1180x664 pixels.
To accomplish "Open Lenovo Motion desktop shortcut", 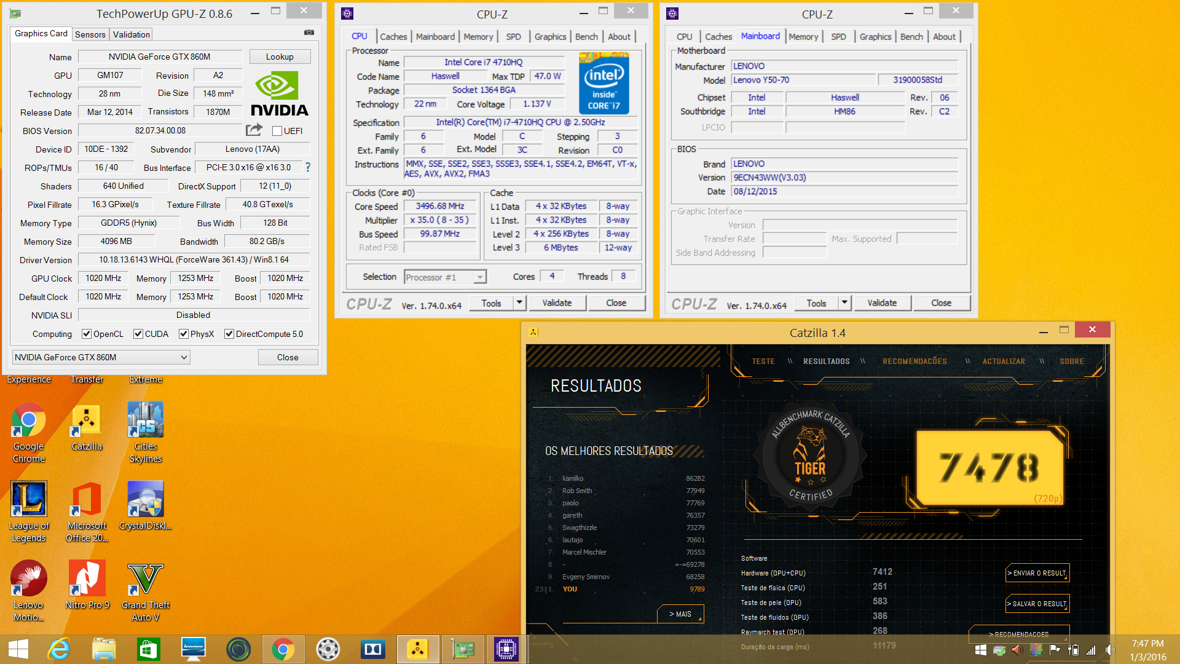I will [x=28, y=591].
